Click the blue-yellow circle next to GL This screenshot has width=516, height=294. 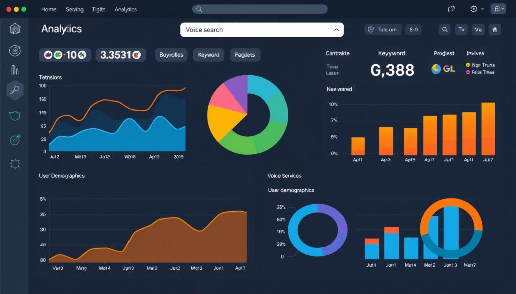click(x=436, y=69)
